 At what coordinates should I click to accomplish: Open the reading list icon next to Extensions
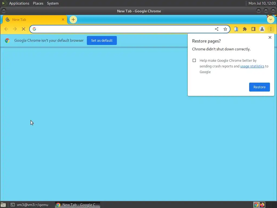click(x=236, y=29)
